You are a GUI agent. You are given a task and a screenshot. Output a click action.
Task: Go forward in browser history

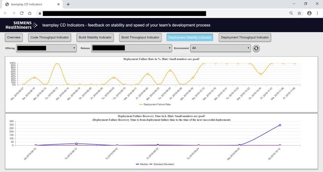[x=14, y=13]
